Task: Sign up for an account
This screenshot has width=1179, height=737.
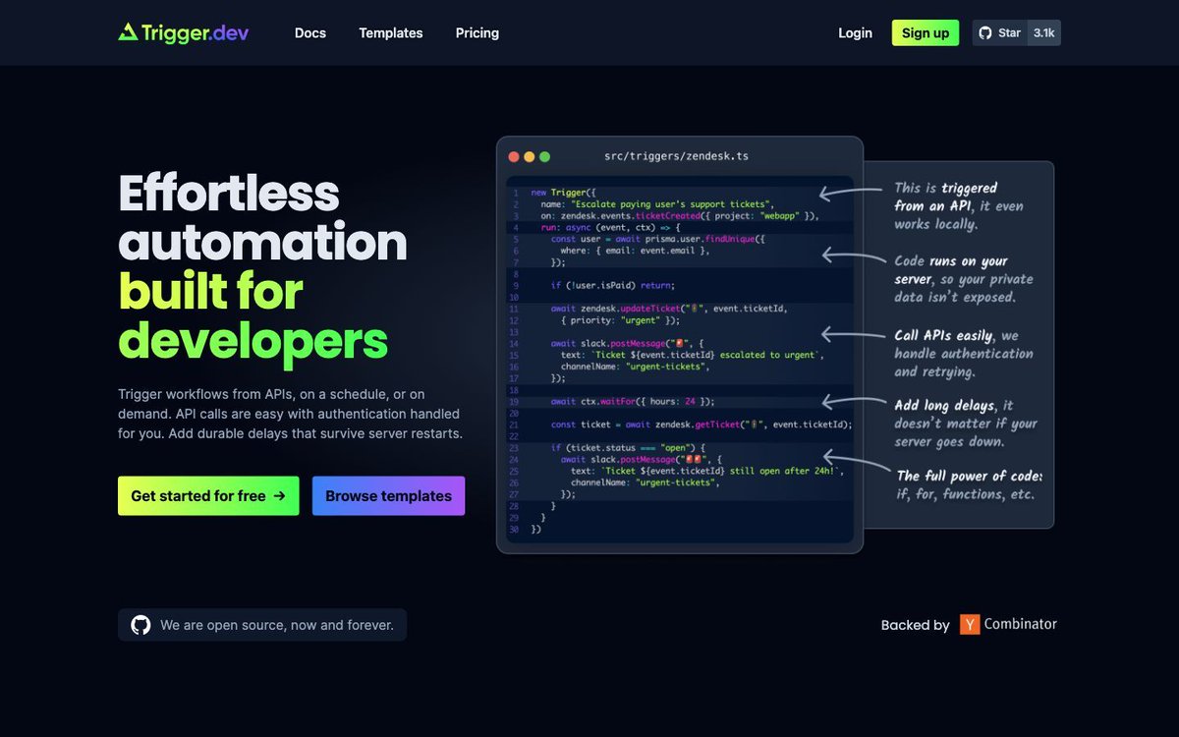Action: [x=925, y=32]
